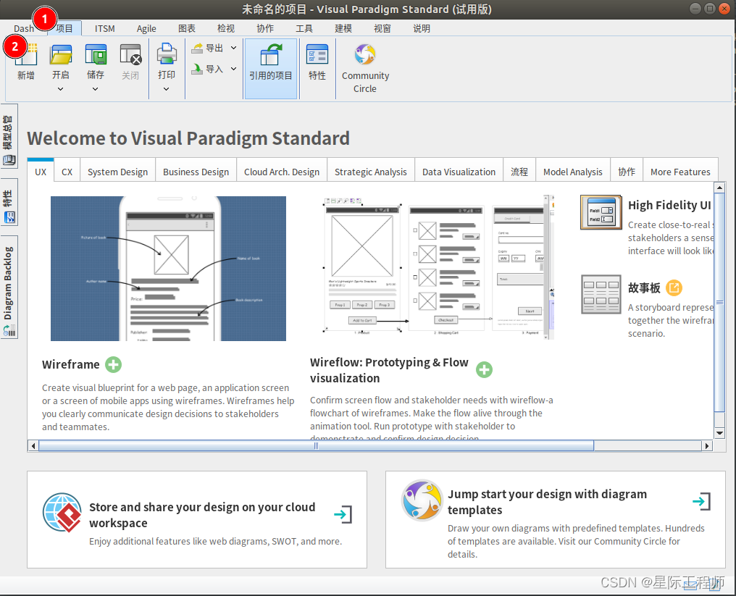Toggle the 引用的项目 referenced project button
Image resolution: width=736 pixels, height=596 pixels.
point(271,69)
